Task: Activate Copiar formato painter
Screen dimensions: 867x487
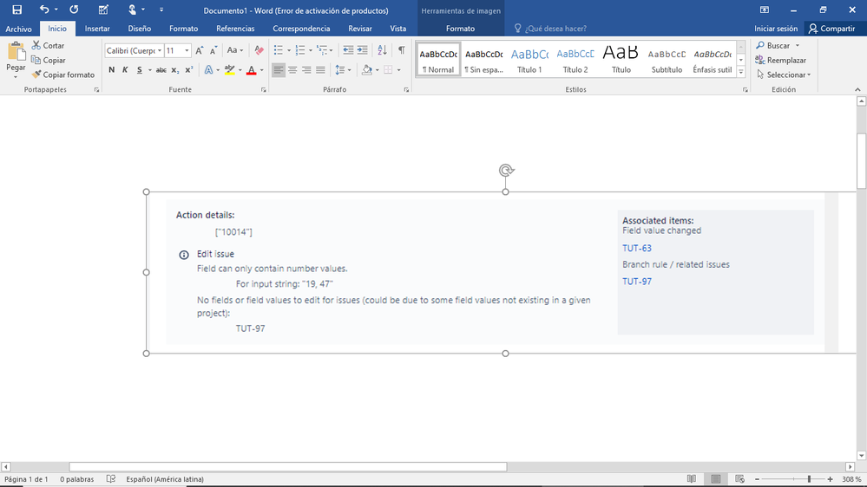Action: pos(63,75)
